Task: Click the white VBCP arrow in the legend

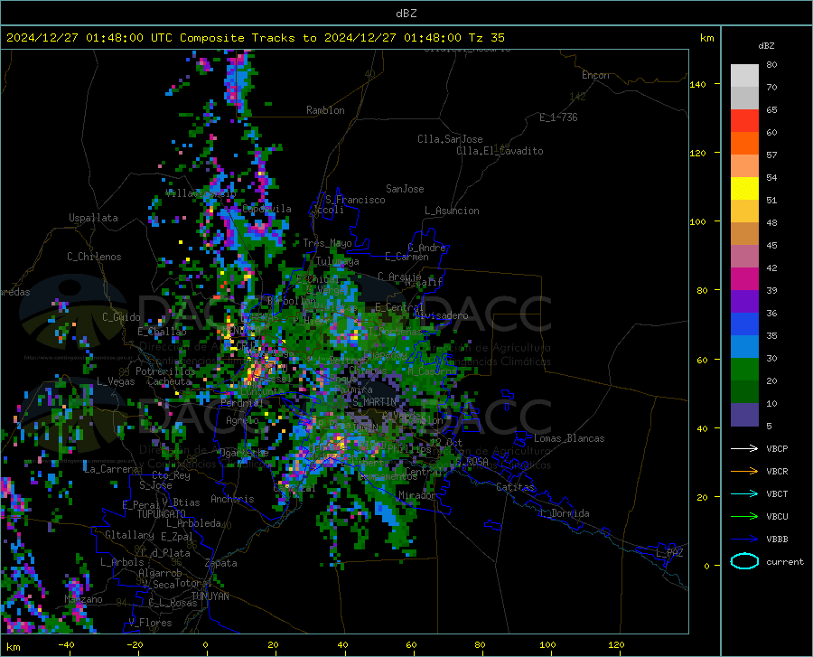Action: [x=744, y=448]
